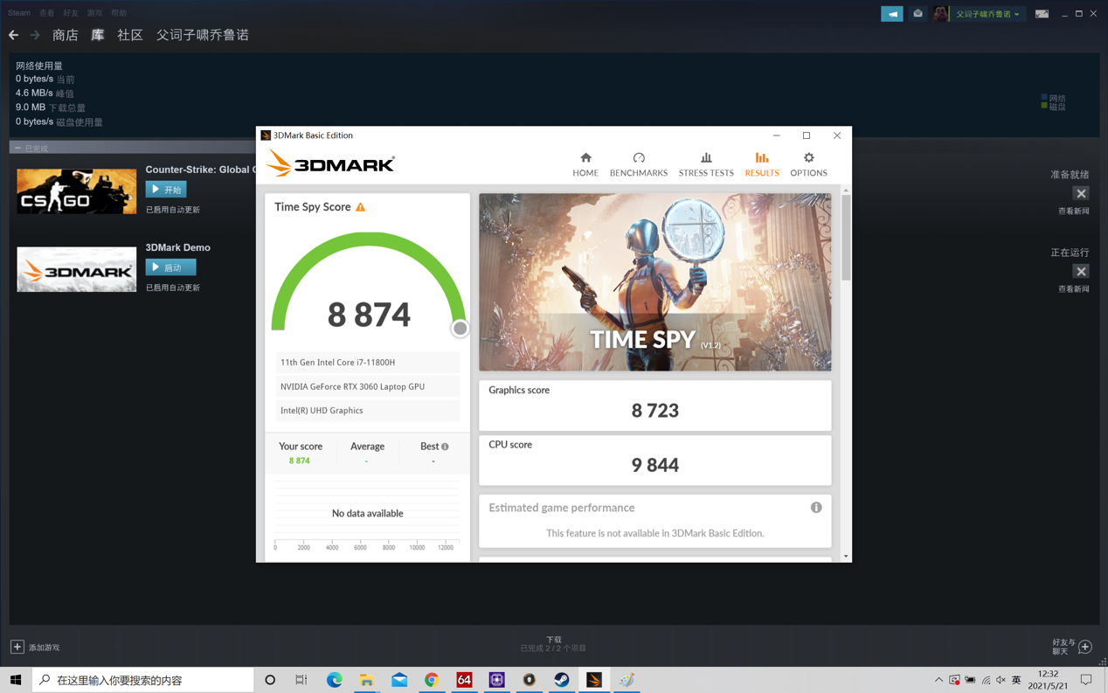The image size is (1108, 693).
Task: Click the Windows taskbar search box
Action: (144, 680)
